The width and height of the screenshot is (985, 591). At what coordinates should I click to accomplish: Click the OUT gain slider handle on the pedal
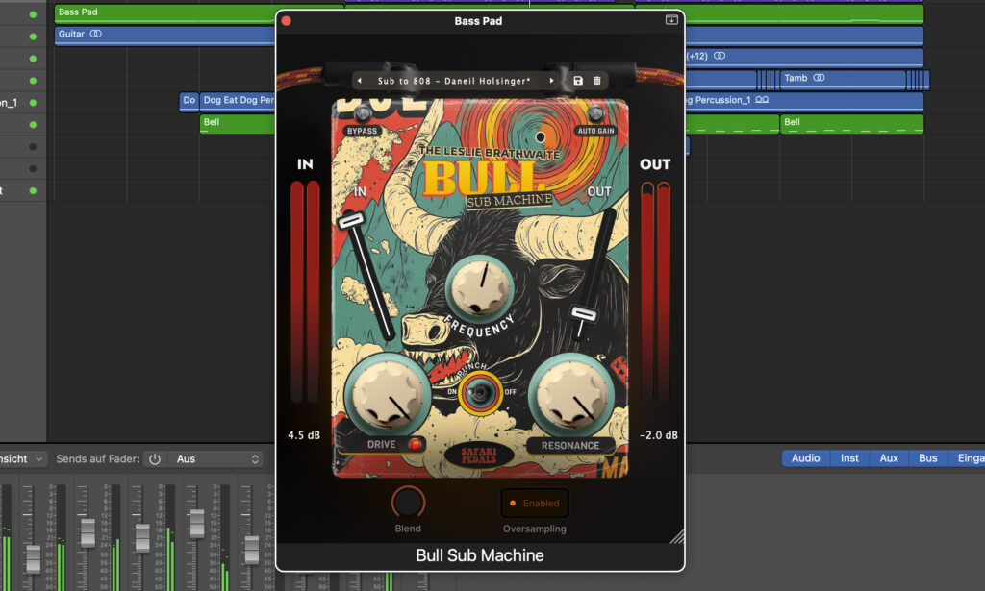click(584, 313)
